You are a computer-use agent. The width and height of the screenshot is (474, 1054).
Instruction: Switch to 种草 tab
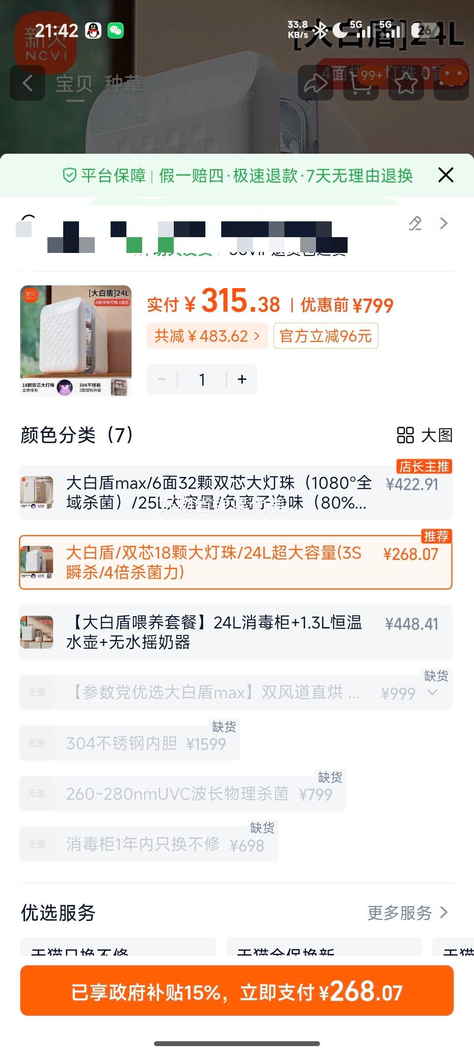123,84
